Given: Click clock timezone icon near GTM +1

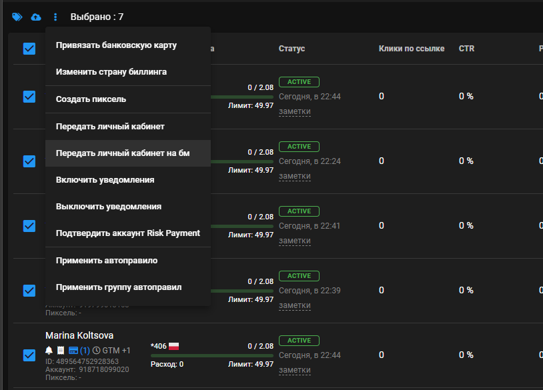Looking at the screenshot, I should click(97, 350).
